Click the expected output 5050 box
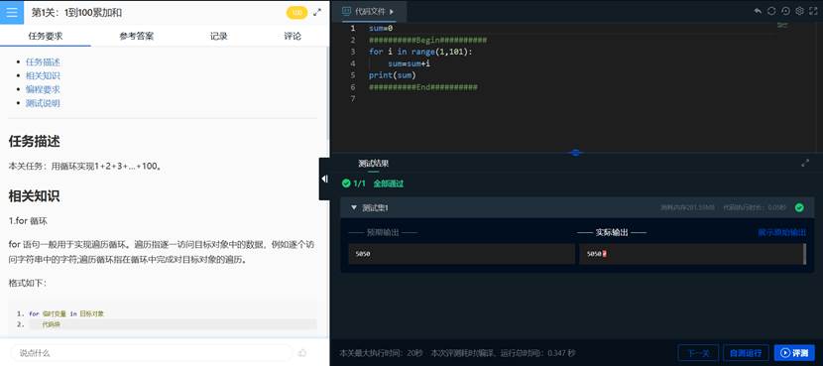 click(461, 254)
